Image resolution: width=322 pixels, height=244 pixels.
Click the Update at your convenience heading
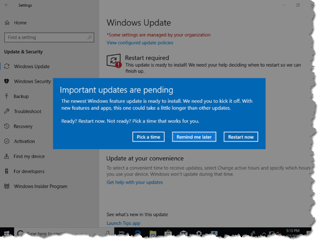(145, 158)
